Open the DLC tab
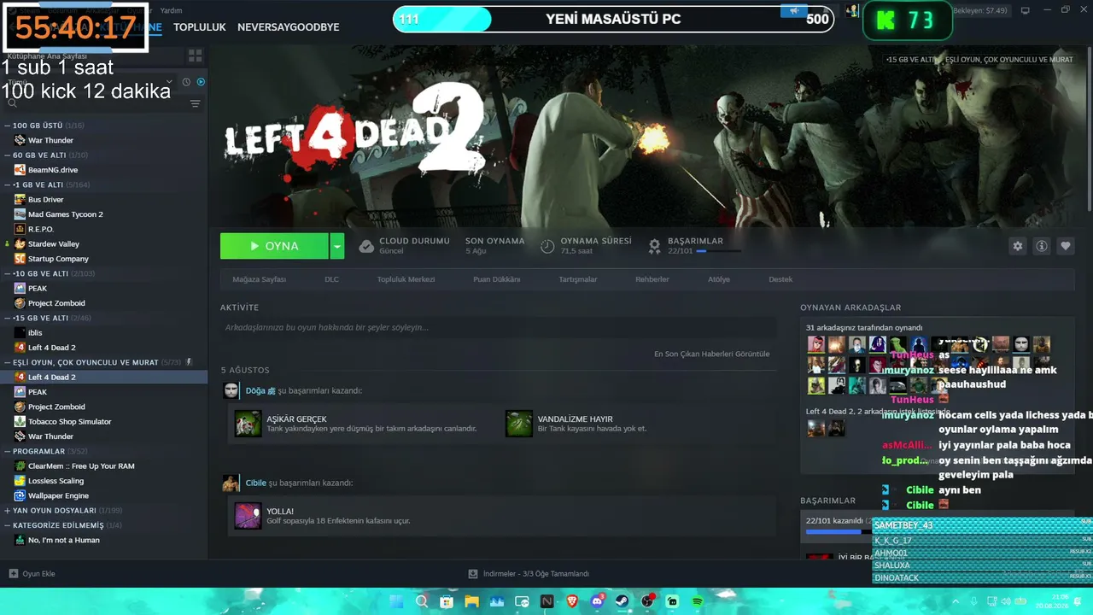The width and height of the screenshot is (1093, 615). [332, 279]
